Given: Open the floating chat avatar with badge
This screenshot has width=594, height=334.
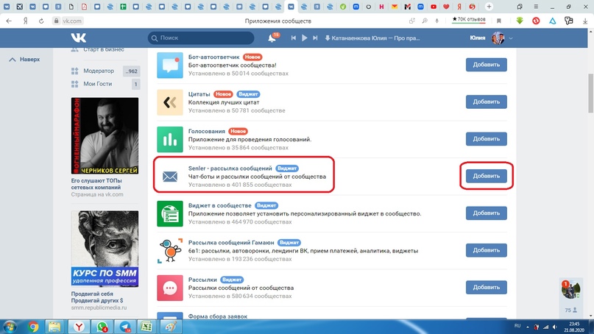Looking at the screenshot, I should pyautogui.click(x=571, y=290).
